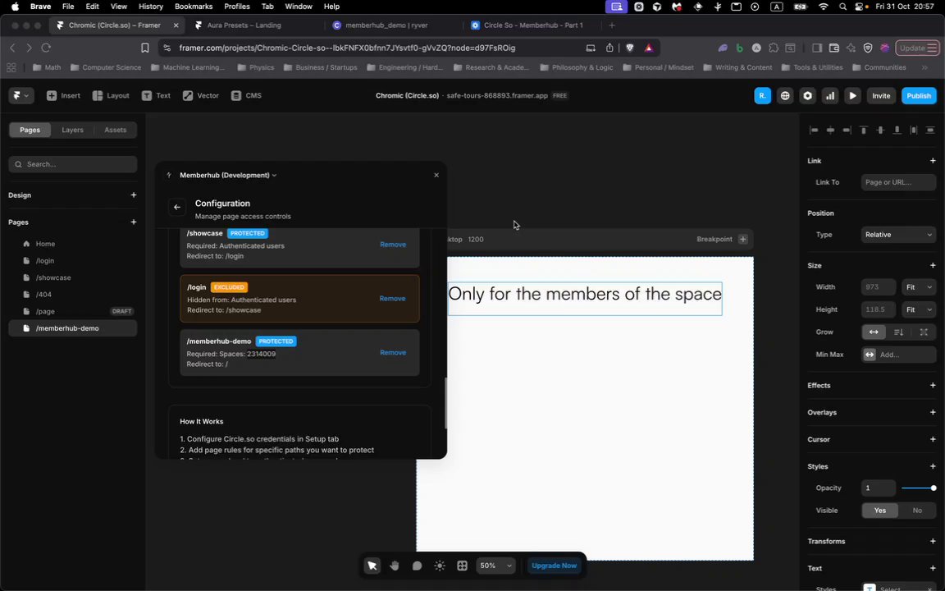Open the Framer main menu logo
Screen dimensions: 945x591
[x=21, y=95]
